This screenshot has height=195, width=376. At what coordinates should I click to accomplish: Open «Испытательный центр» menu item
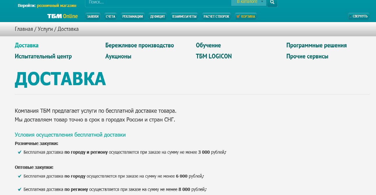[x=43, y=56]
